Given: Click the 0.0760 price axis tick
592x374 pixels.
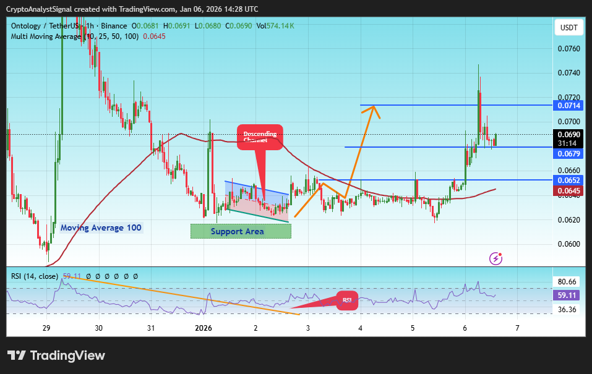Looking at the screenshot, I should coord(569,49).
